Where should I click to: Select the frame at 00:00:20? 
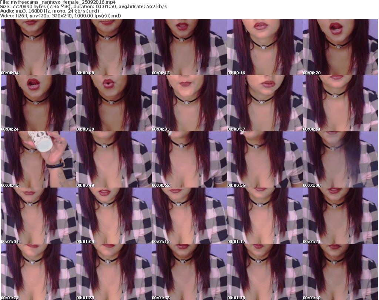tap(340, 47)
